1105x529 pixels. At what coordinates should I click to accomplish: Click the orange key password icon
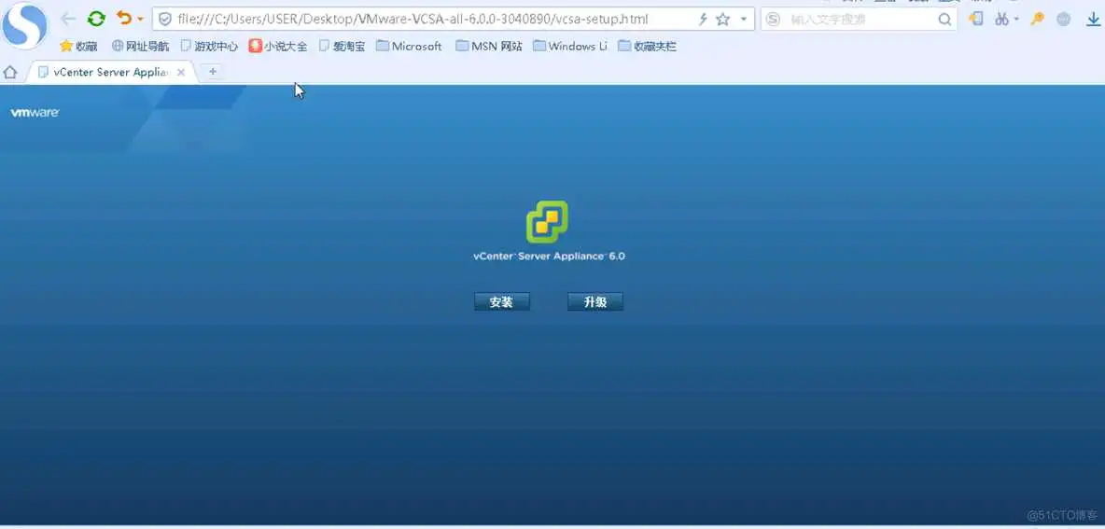[x=1037, y=19]
